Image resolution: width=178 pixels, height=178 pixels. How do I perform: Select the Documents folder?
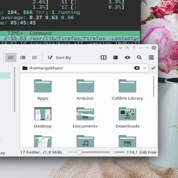(85, 117)
